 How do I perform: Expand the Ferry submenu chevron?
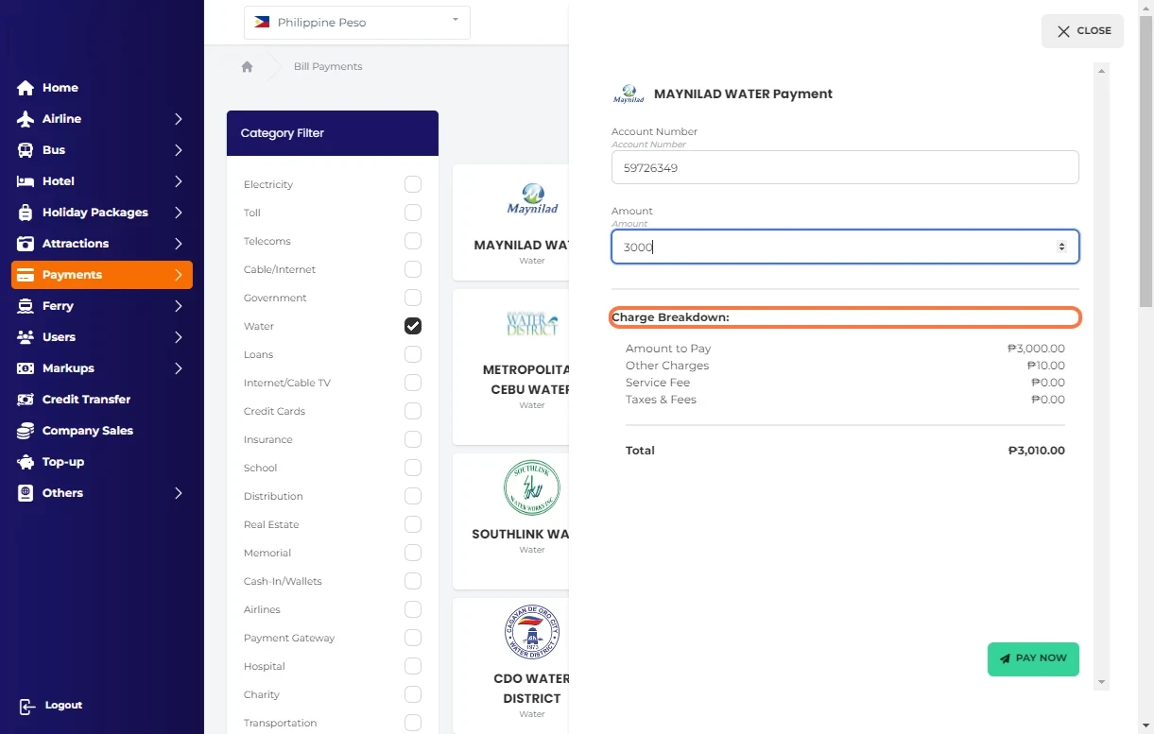pyautogui.click(x=178, y=306)
